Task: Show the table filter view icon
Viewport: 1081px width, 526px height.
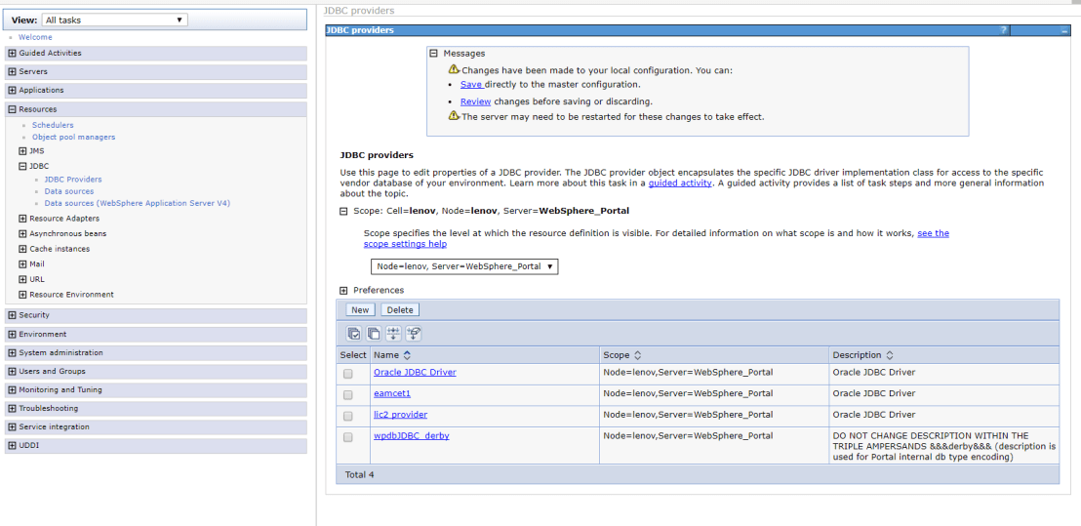Action: coord(393,334)
